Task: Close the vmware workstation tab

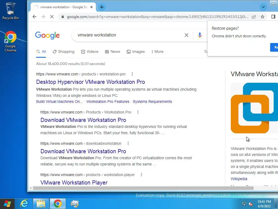Action: coord(91,7)
